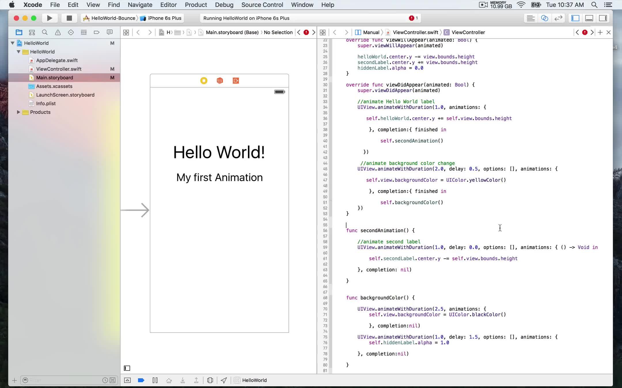The height and width of the screenshot is (388, 622).
Task: Show the Breakpoint navigator
Action: [96, 32]
